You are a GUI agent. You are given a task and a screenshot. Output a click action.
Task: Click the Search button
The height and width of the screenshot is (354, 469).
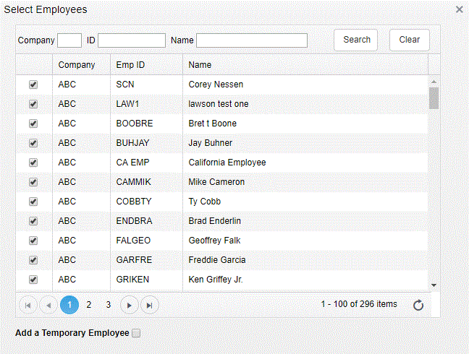[x=355, y=40]
